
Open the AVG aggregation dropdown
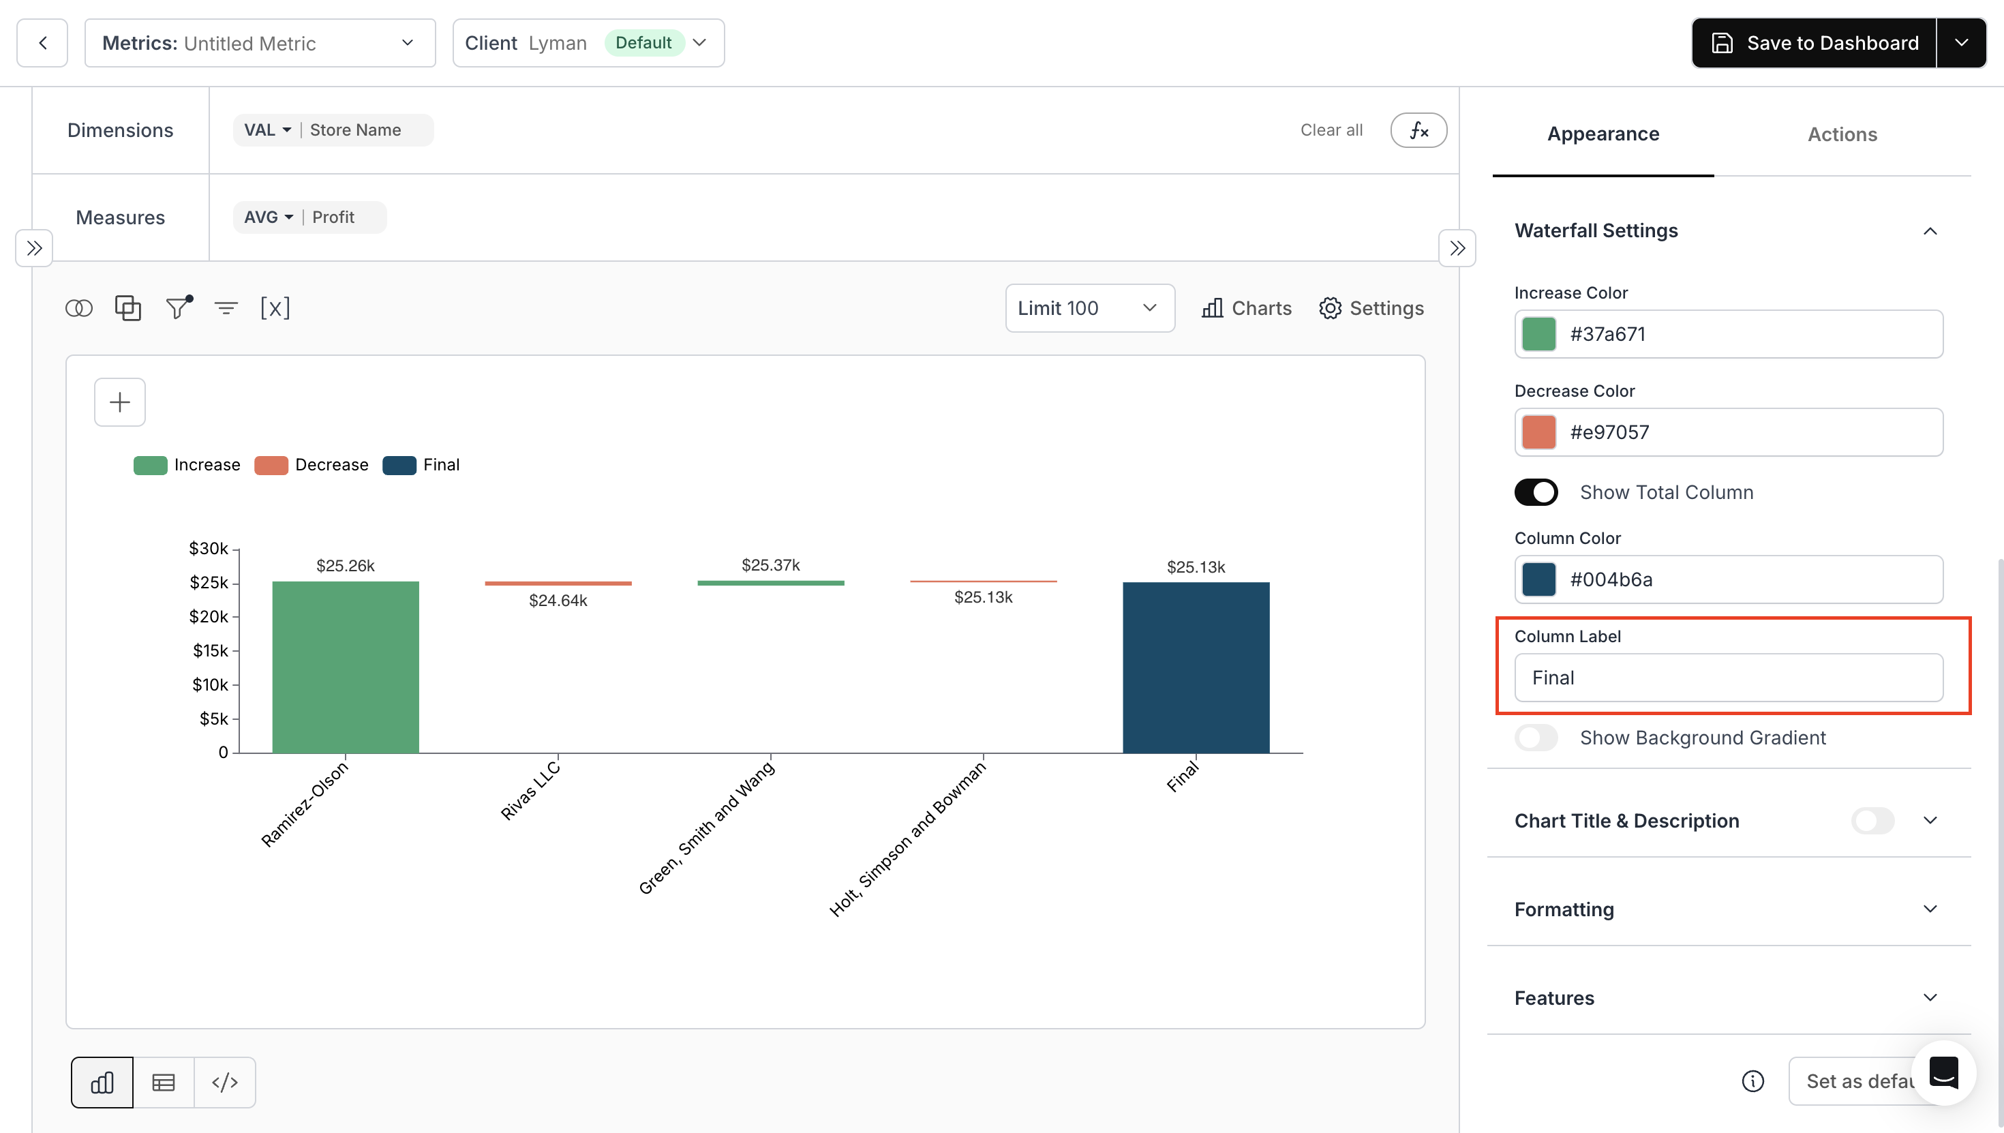tap(267, 217)
